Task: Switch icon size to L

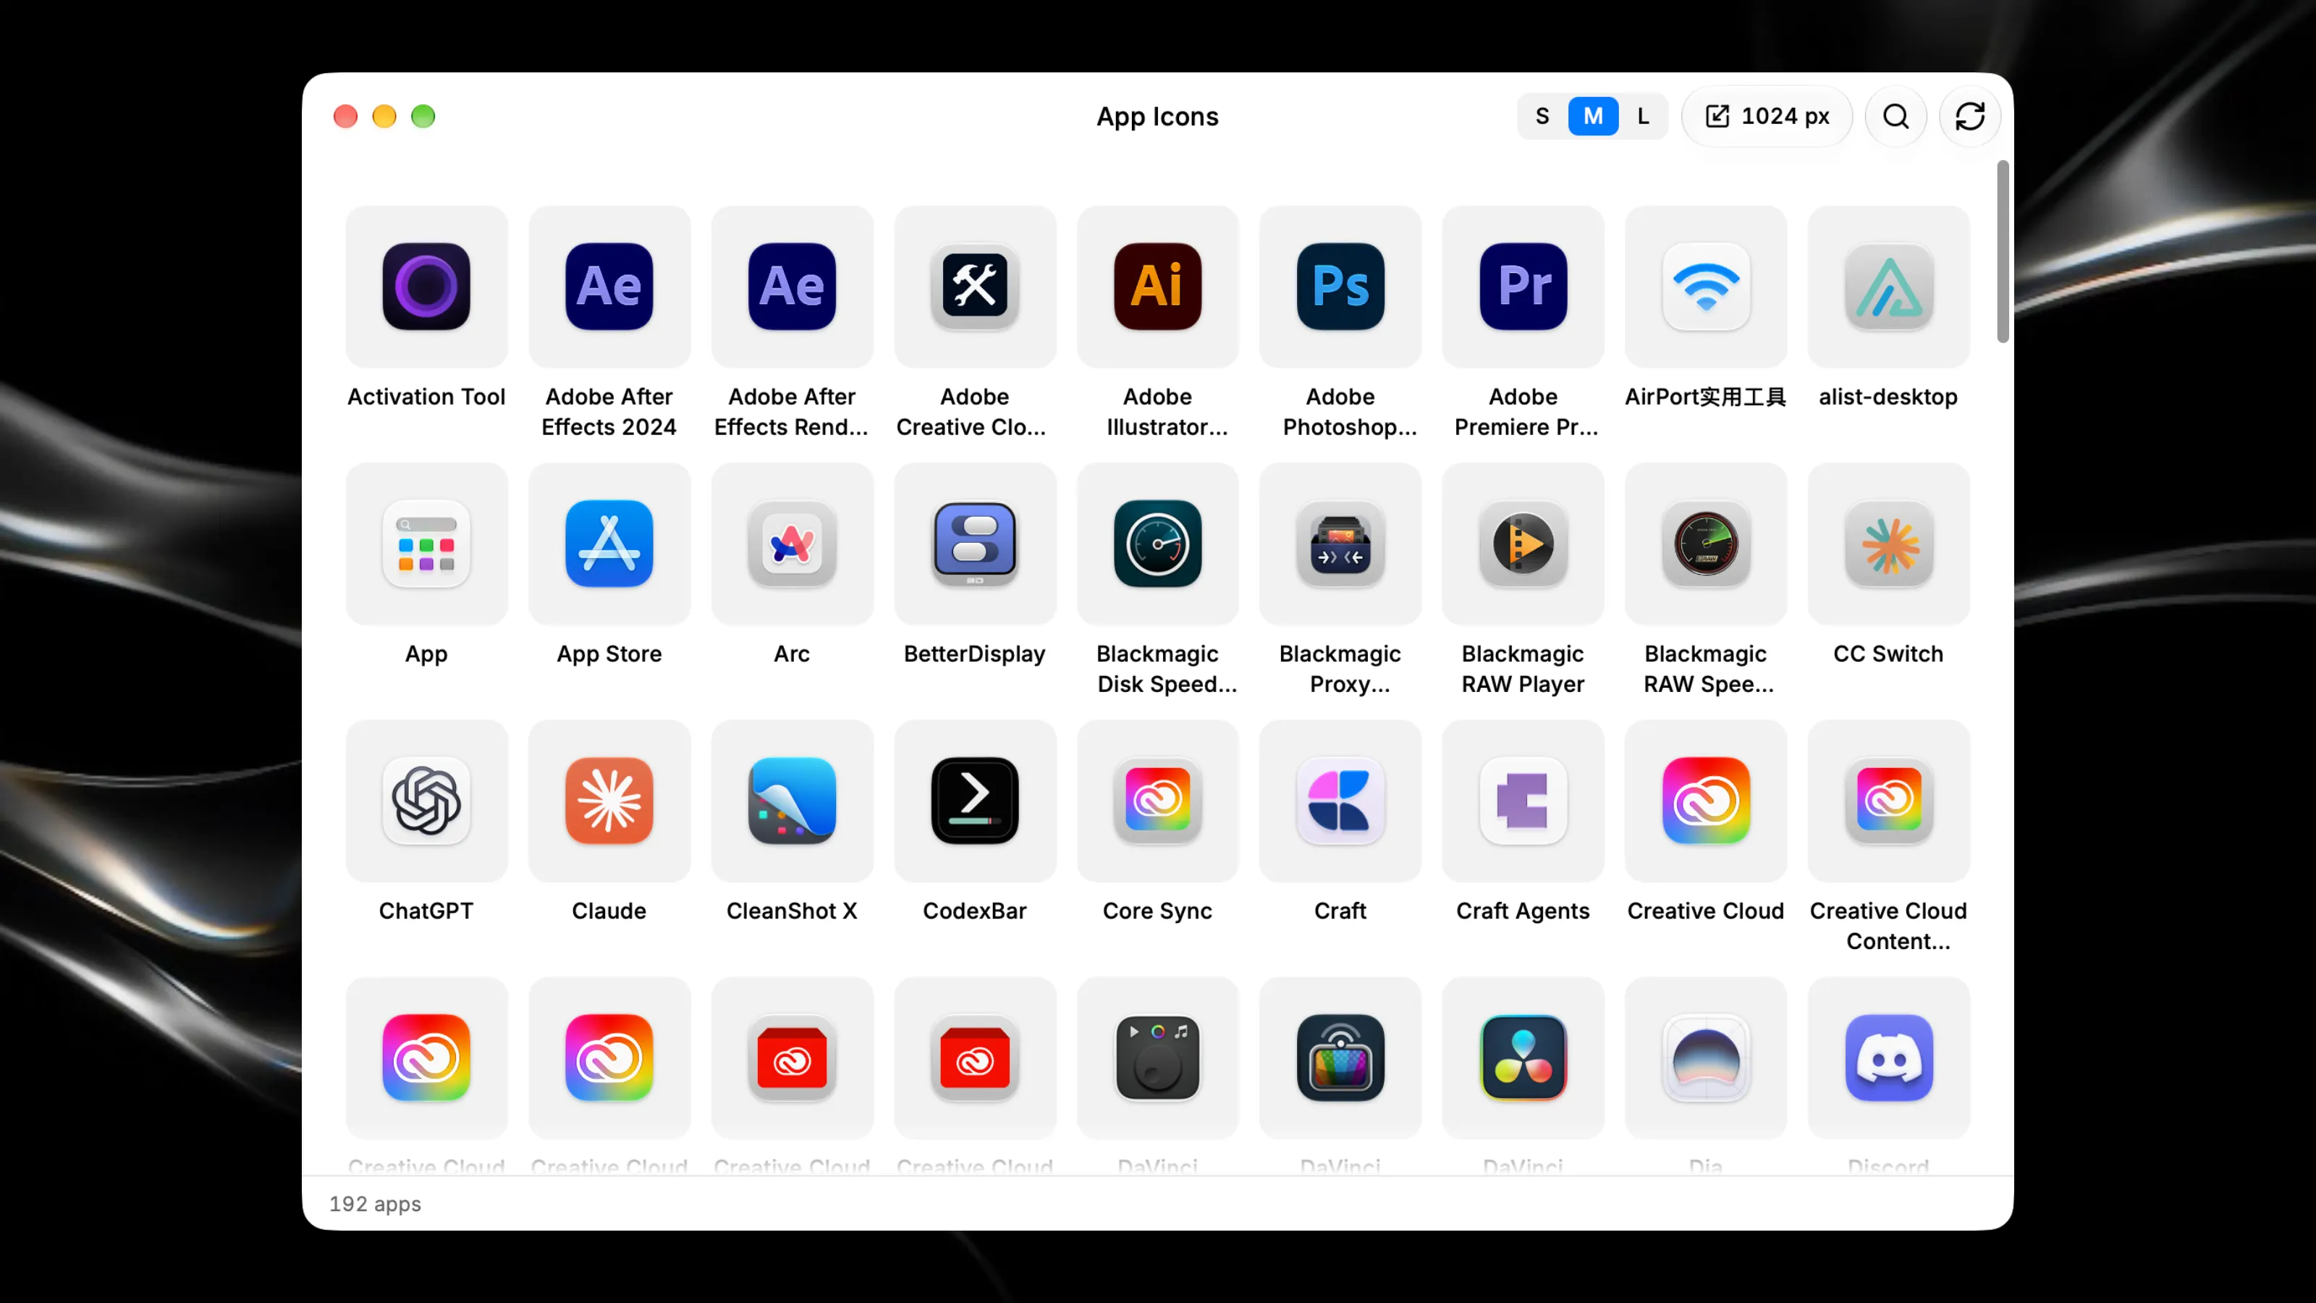Action: click(x=1643, y=116)
